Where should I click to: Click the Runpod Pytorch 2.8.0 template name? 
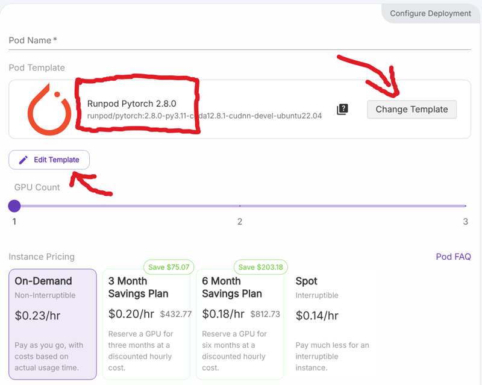pos(131,104)
